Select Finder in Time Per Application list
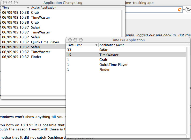 pos(126,69)
